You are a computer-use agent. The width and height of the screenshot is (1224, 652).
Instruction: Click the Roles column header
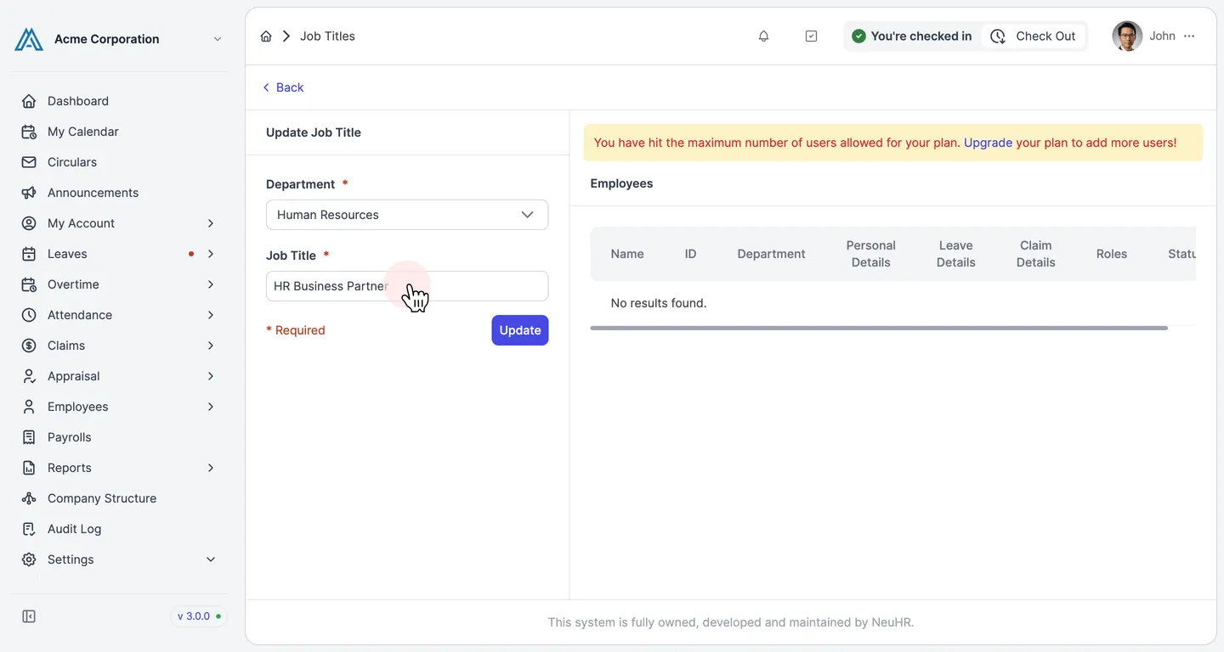[1112, 254]
